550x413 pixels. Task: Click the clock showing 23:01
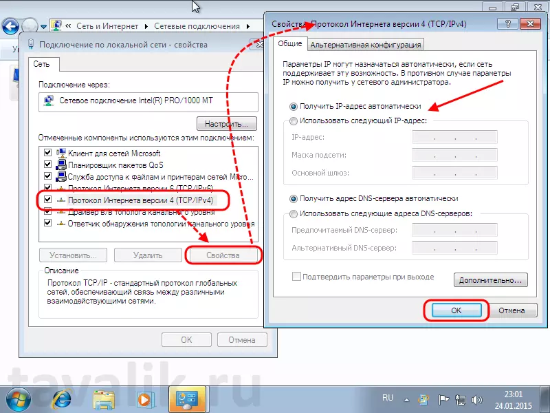[x=514, y=394]
